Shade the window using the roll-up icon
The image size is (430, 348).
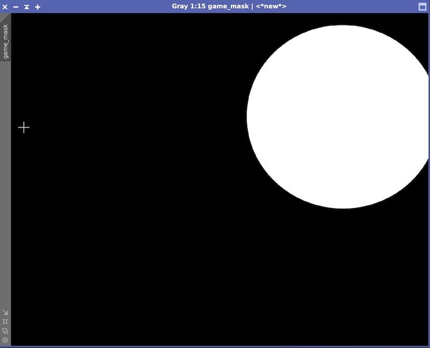[26, 7]
